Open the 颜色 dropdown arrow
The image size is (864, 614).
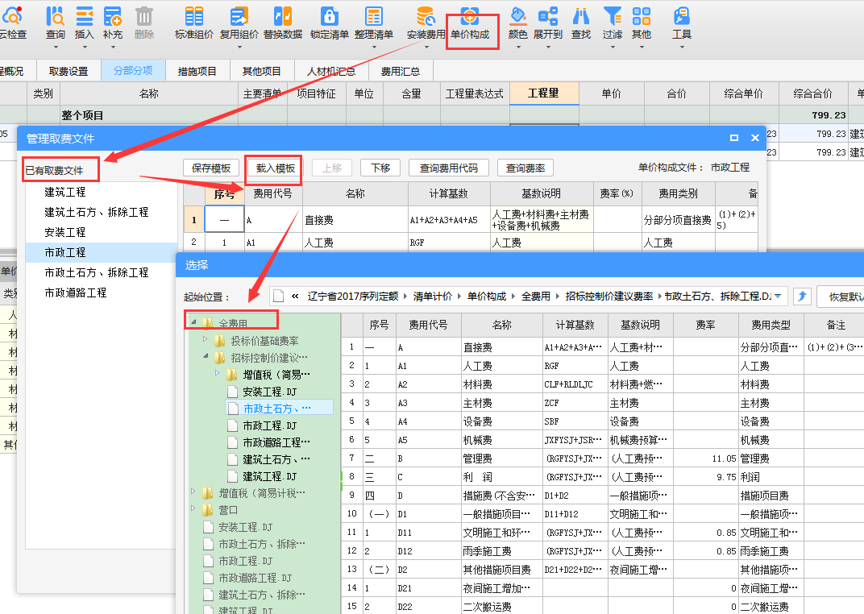point(518,48)
